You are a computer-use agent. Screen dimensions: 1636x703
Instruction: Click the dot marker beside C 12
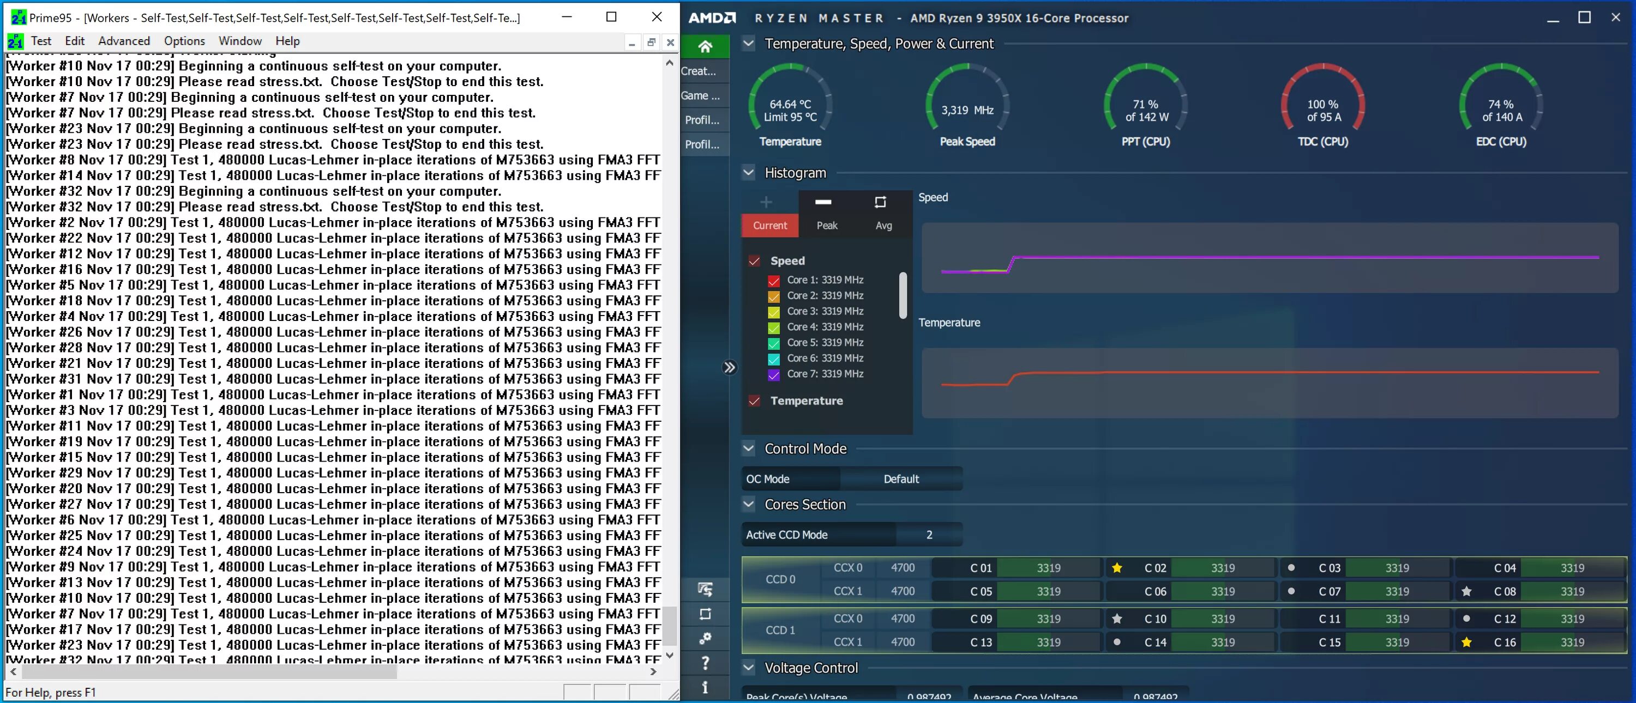tap(1466, 619)
